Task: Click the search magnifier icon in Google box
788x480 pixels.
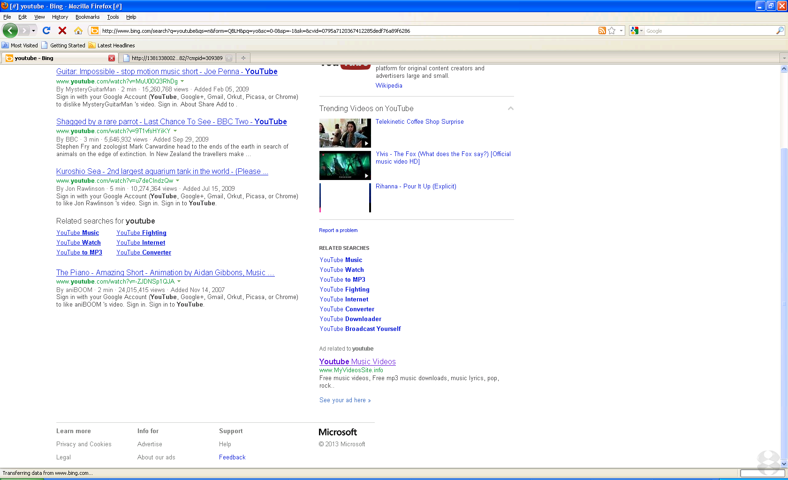Action: point(780,30)
